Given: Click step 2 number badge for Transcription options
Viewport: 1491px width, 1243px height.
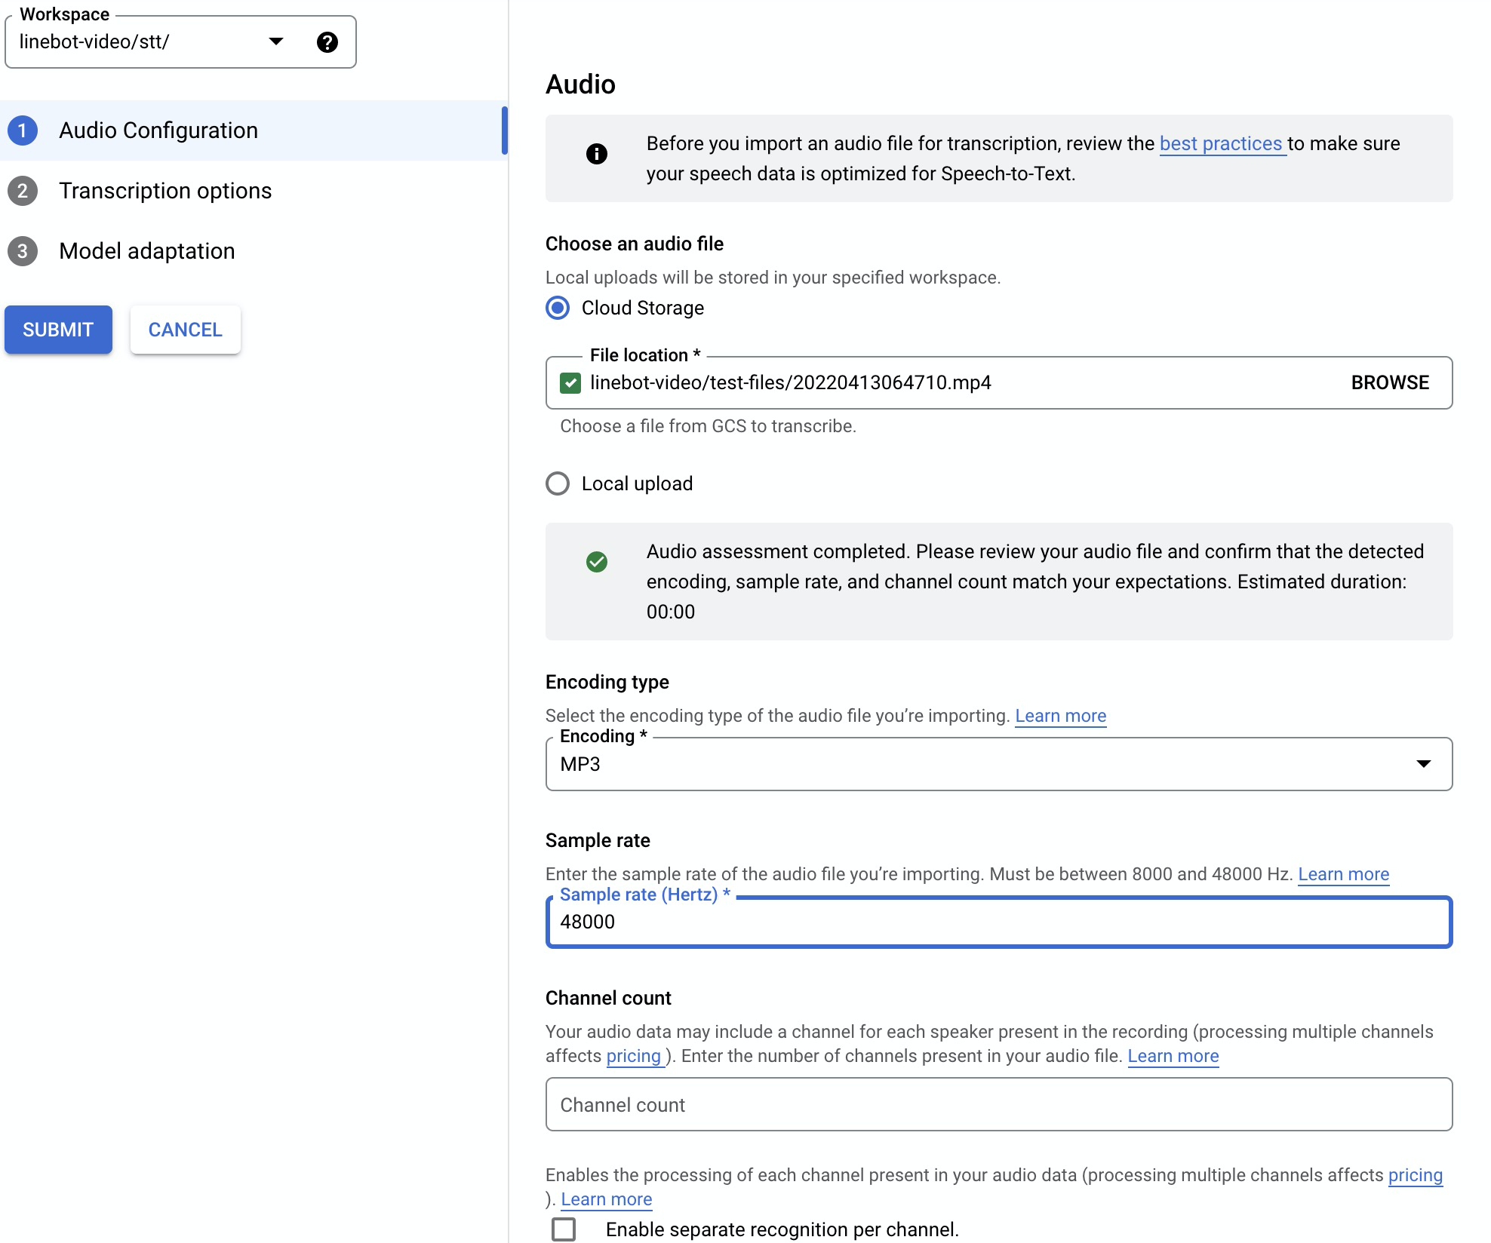Looking at the screenshot, I should click(23, 191).
